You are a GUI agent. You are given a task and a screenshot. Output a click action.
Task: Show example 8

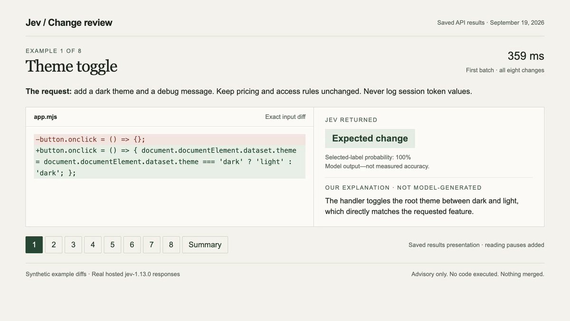pos(171,245)
